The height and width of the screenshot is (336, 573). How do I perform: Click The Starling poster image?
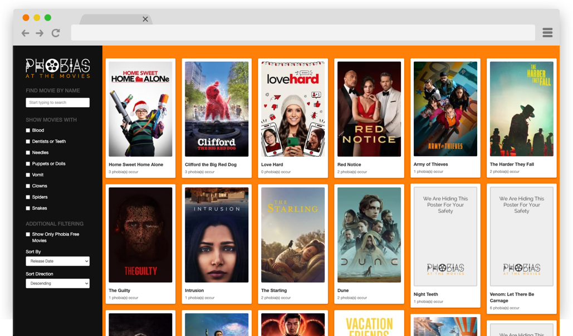coord(293,235)
